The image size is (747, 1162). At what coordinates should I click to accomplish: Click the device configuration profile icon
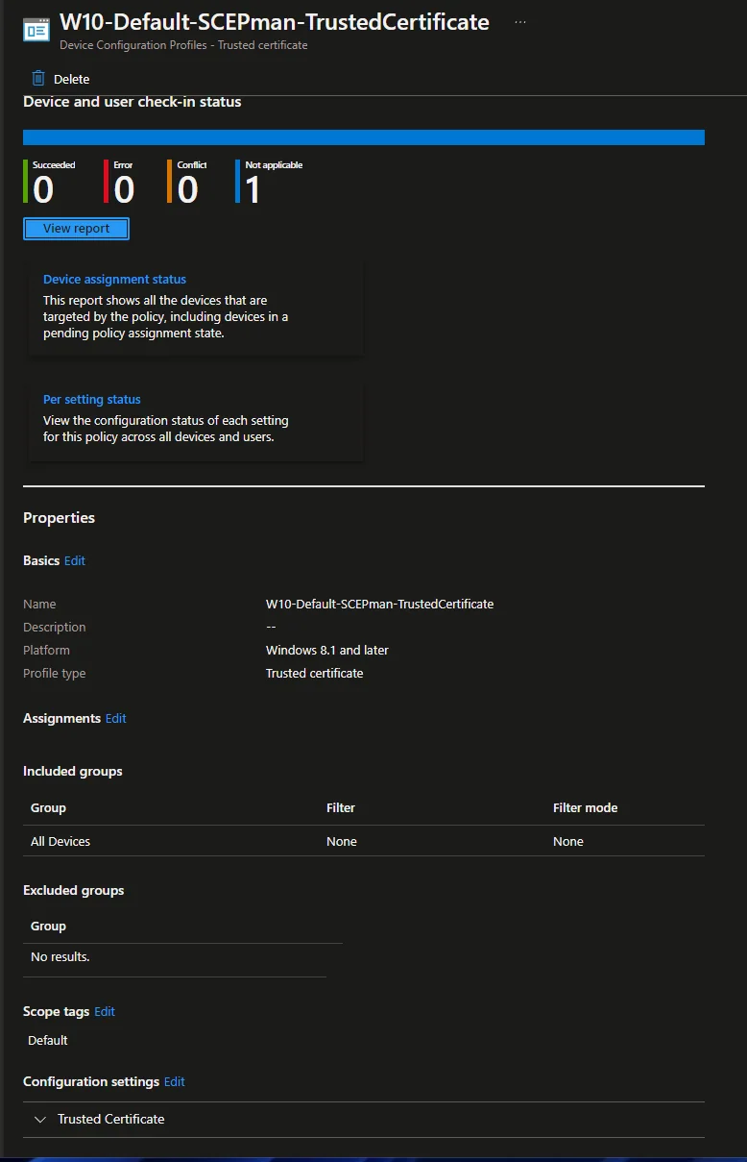tap(36, 29)
